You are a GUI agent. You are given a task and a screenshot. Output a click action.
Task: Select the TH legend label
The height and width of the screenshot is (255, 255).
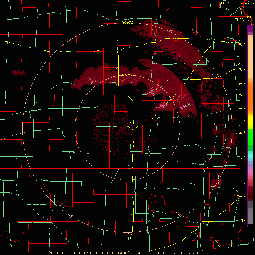[243, 221]
